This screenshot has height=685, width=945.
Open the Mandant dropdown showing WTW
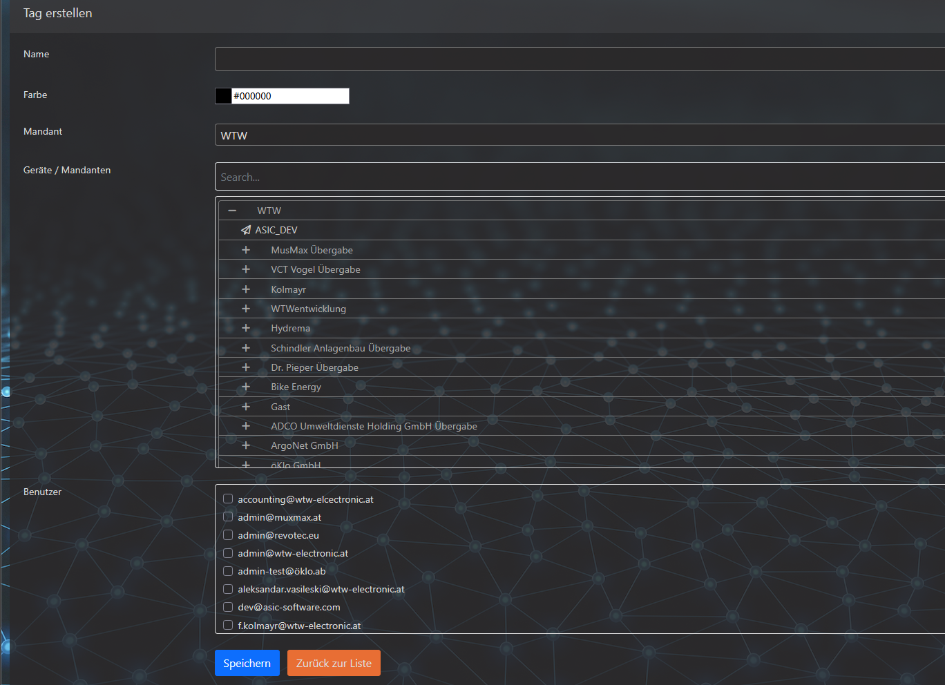[x=579, y=135]
